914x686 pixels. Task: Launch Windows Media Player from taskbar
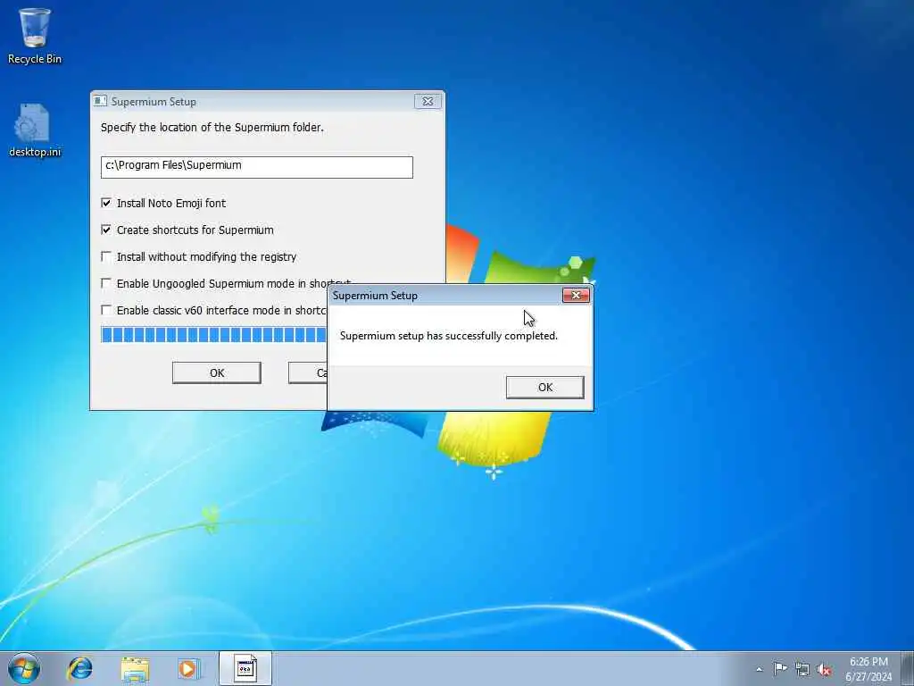(188, 668)
